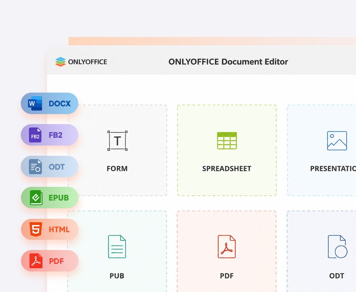Open the SPREADSHEET card

pos(227,150)
